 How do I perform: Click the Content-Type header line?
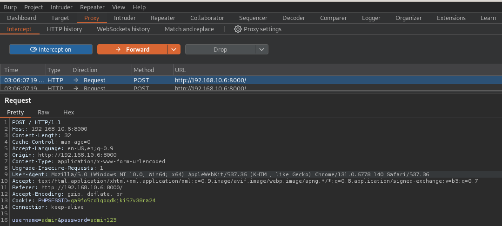[x=89, y=161]
